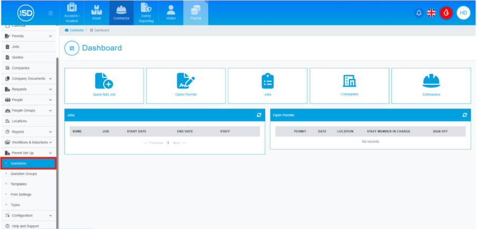Click the Next pagination link

176,143
